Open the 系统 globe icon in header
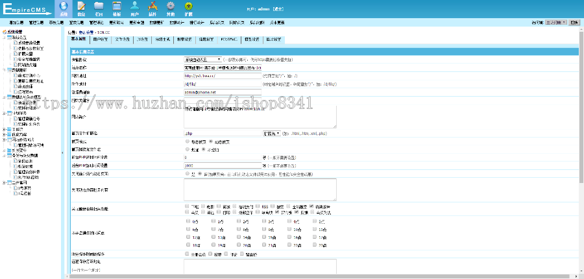This screenshot has height=279, width=584. click(x=63, y=8)
